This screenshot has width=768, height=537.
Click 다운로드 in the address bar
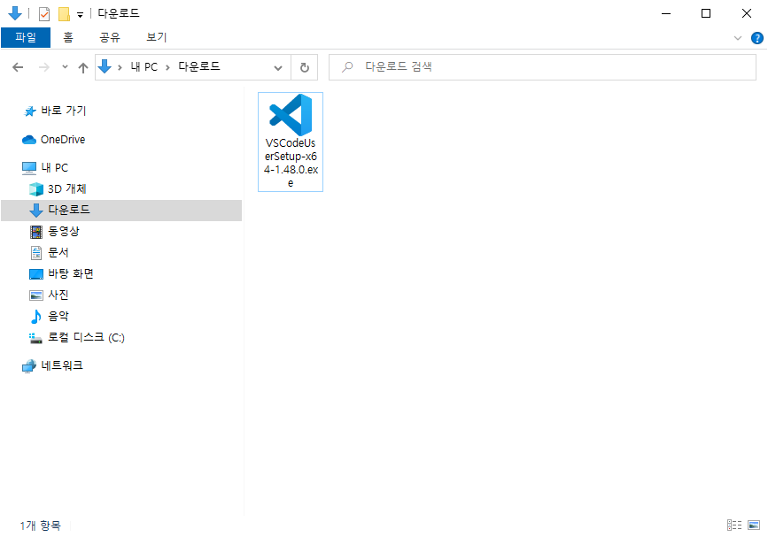click(x=198, y=66)
